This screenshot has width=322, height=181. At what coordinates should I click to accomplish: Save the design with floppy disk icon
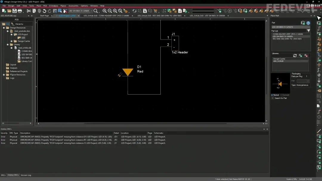(14, 11)
